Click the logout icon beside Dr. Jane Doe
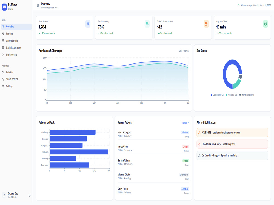Screen dimensions: 274x205 tap(30, 195)
